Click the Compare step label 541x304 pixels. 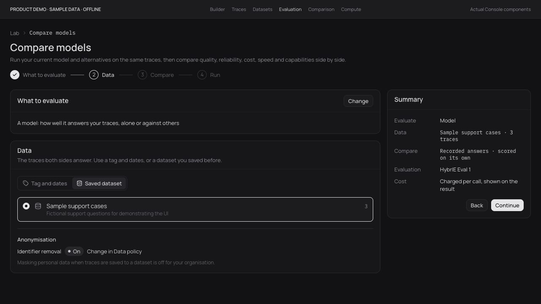162,75
